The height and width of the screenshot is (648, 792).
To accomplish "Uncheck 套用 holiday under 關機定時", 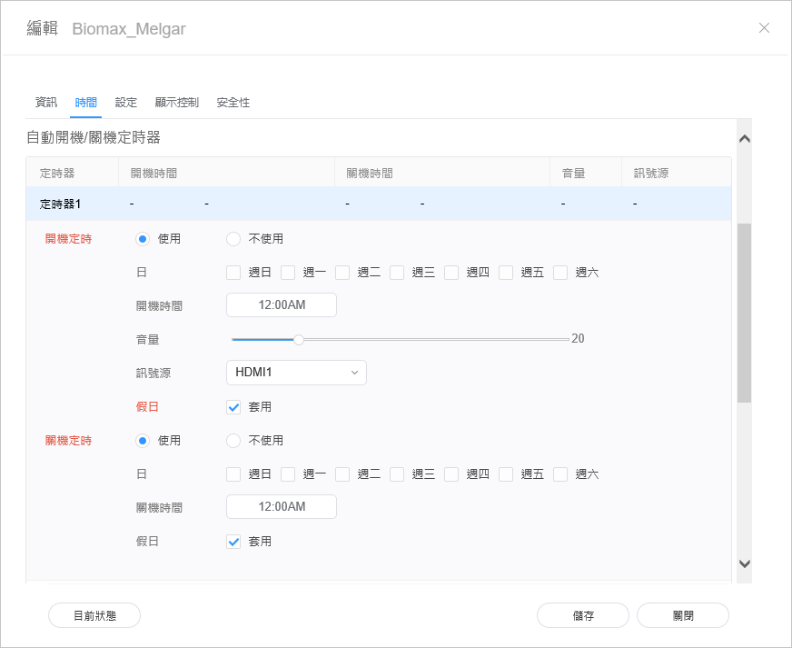I will 233,542.
